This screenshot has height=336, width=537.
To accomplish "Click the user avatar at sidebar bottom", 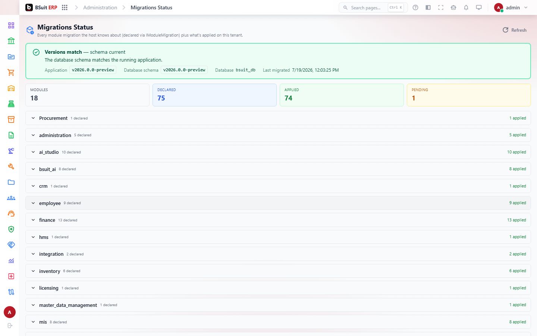I will point(10,312).
